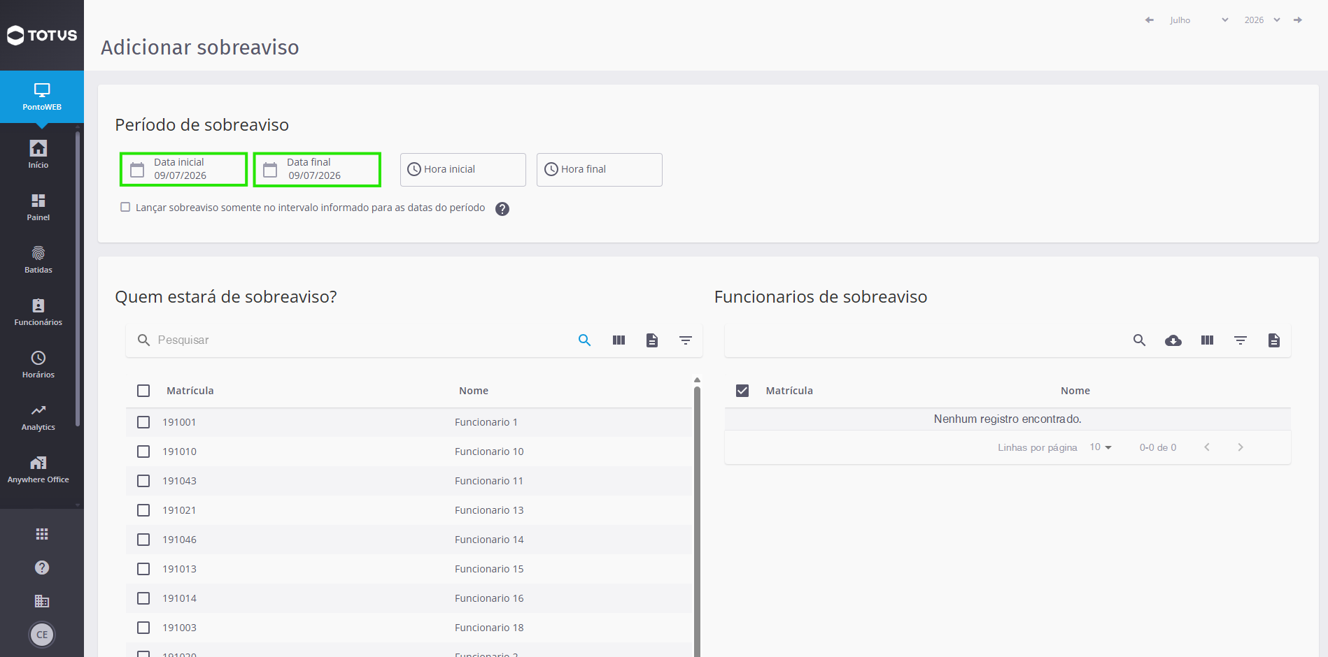This screenshot has height=657, width=1328.
Task: Click the cloud download icon
Action: [1173, 340]
